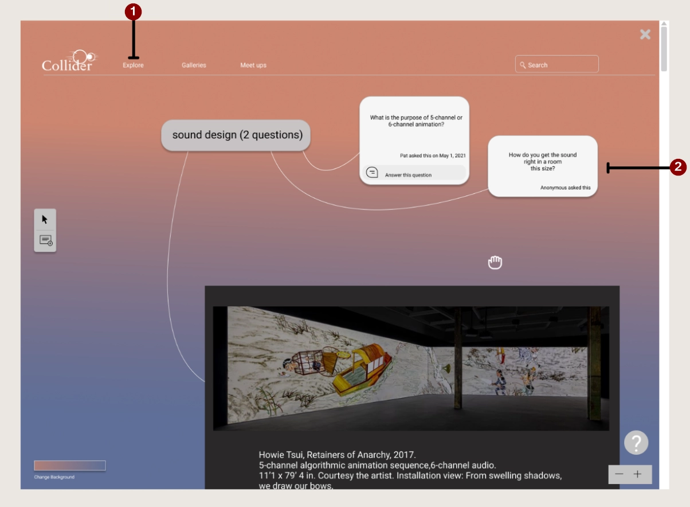Go to the Galleries page
690x507 pixels.
tap(194, 65)
